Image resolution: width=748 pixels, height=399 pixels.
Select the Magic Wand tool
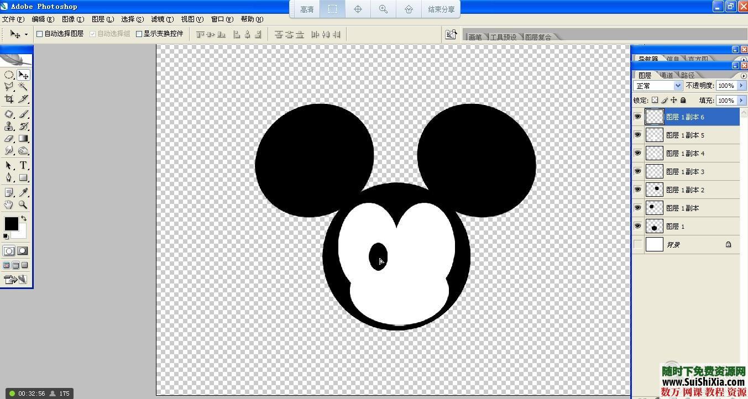23,87
